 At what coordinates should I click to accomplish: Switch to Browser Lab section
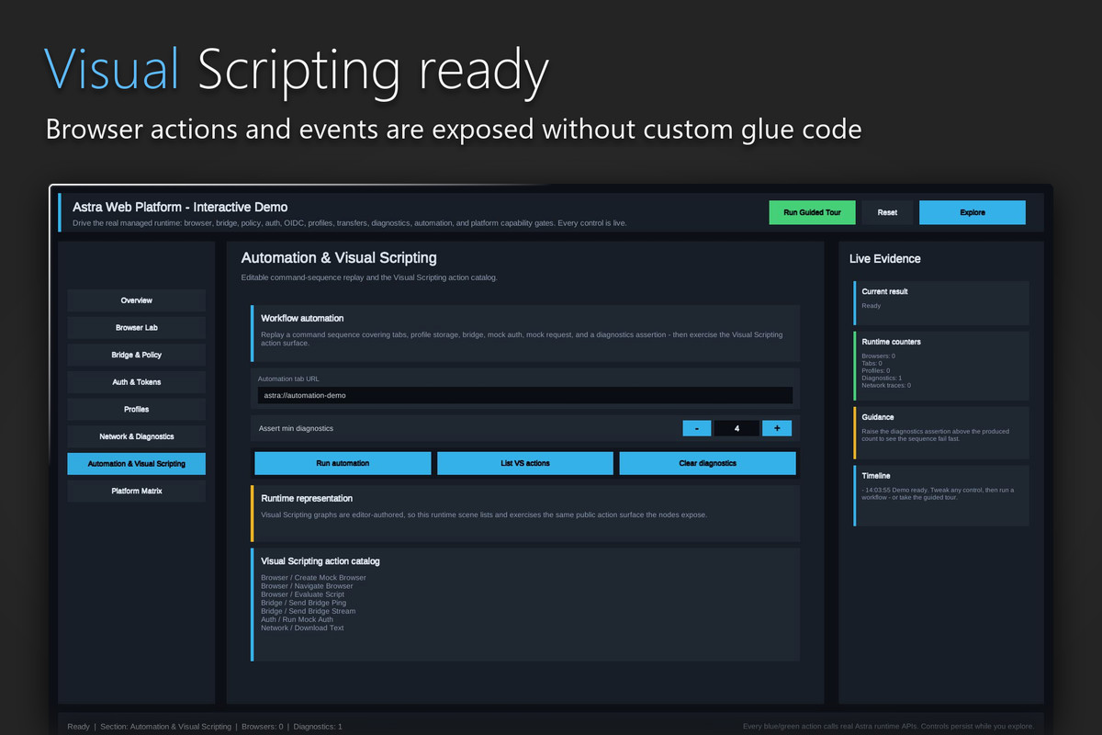[x=137, y=328]
